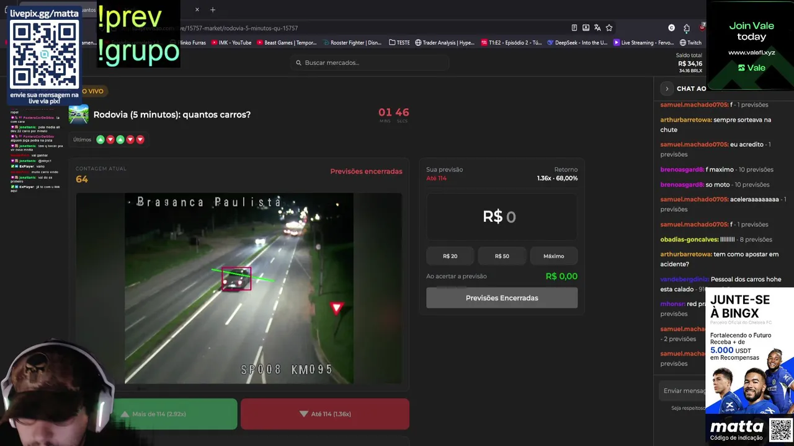The height and width of the screenshot is (446, 794).
Task: Click the livepix.gg/matta QR code
Action: [45, 55]
